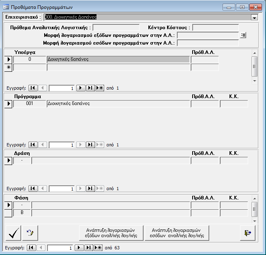Viewport: 266px width, 255px height.
Task: Click the undo changes icon button
Action: click(x=30, y=233)
